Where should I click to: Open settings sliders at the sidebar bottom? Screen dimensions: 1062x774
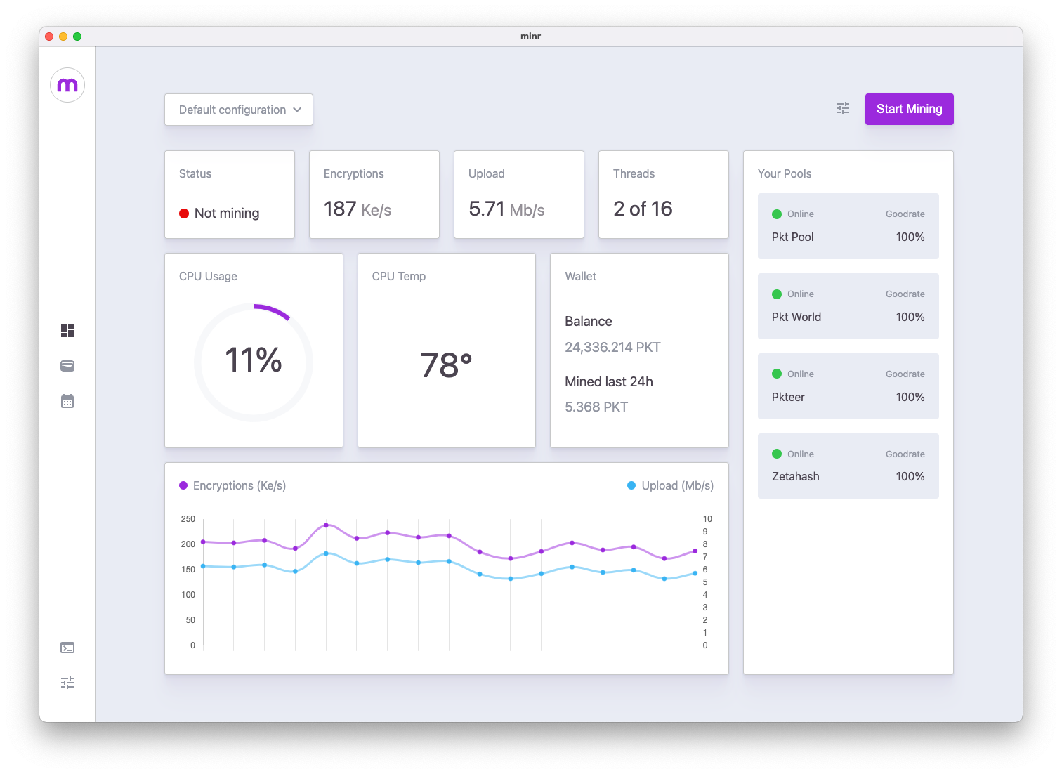[67, 683]
